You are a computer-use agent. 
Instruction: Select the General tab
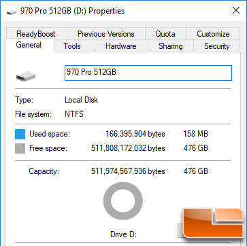pyautogui.click(x=29, y=45)
